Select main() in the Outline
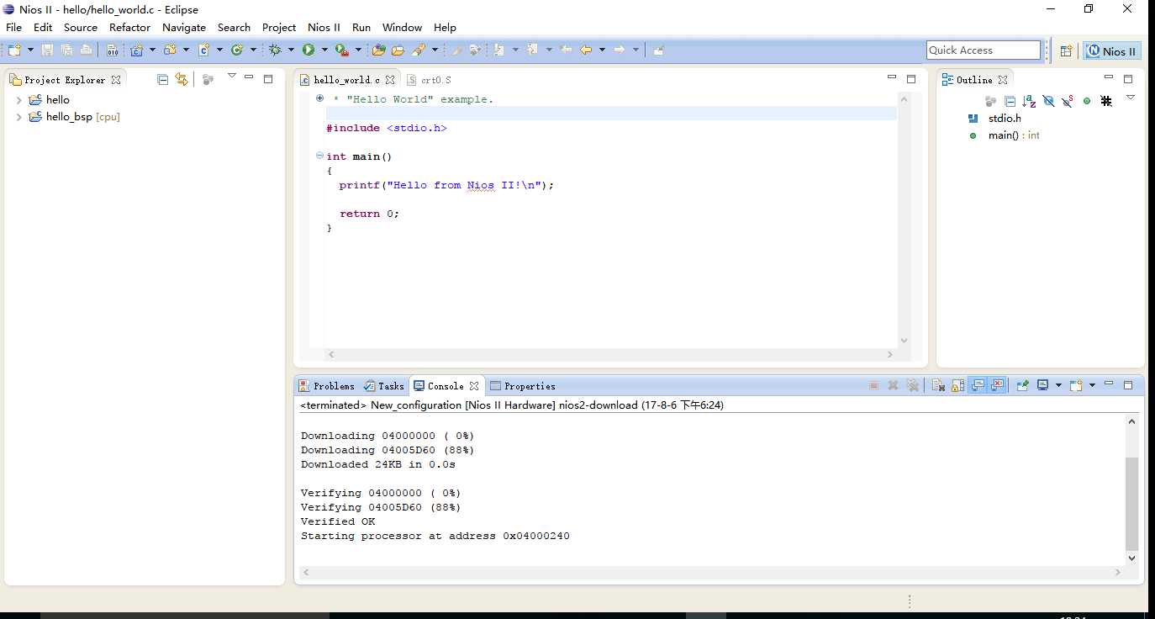 (x=1003, y=135)
